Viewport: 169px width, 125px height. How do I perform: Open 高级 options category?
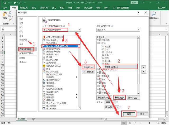(x=21, y=44)
